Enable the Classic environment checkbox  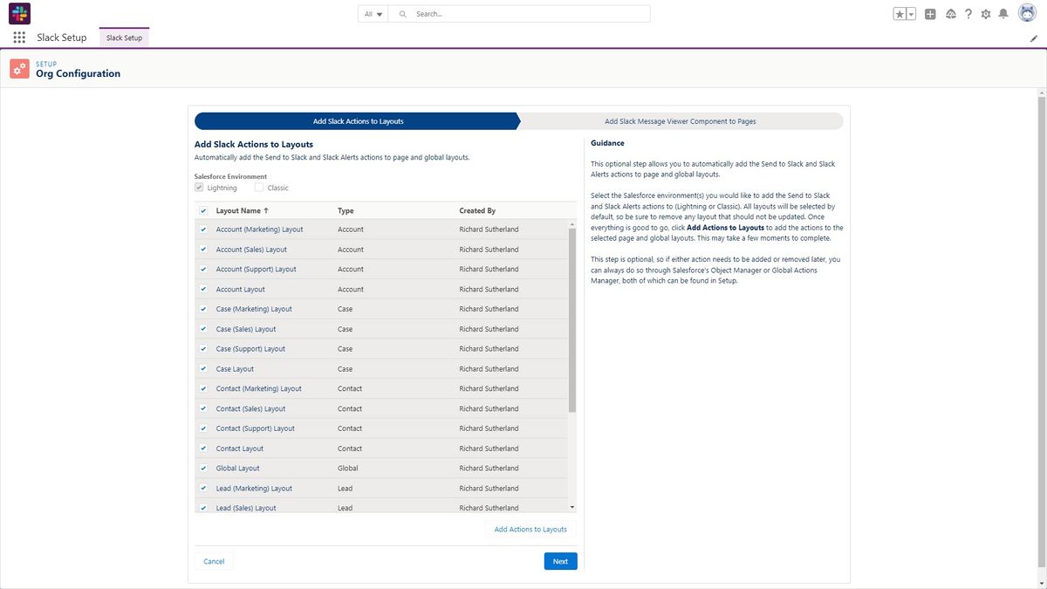pyautogui.click(x=259, y=187)
